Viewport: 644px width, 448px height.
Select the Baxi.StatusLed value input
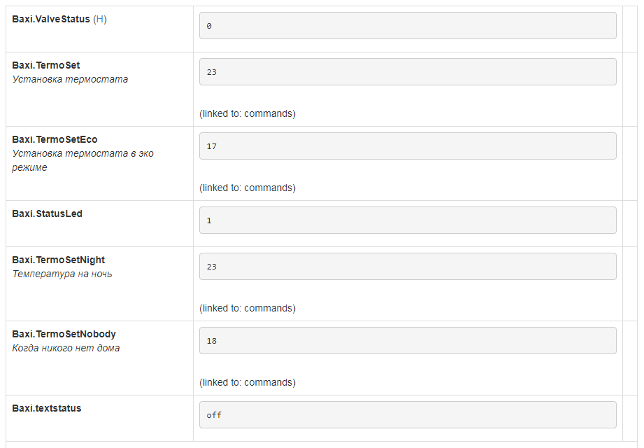(408, 220)
